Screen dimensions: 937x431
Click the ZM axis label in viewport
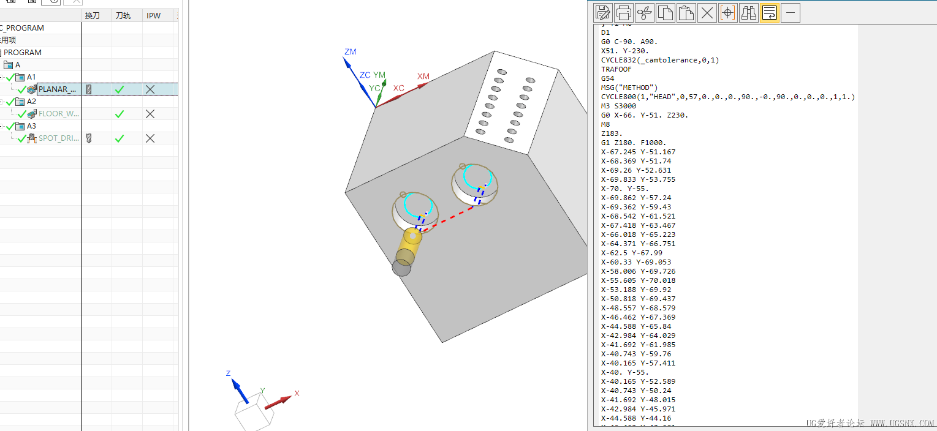(351, 52)
